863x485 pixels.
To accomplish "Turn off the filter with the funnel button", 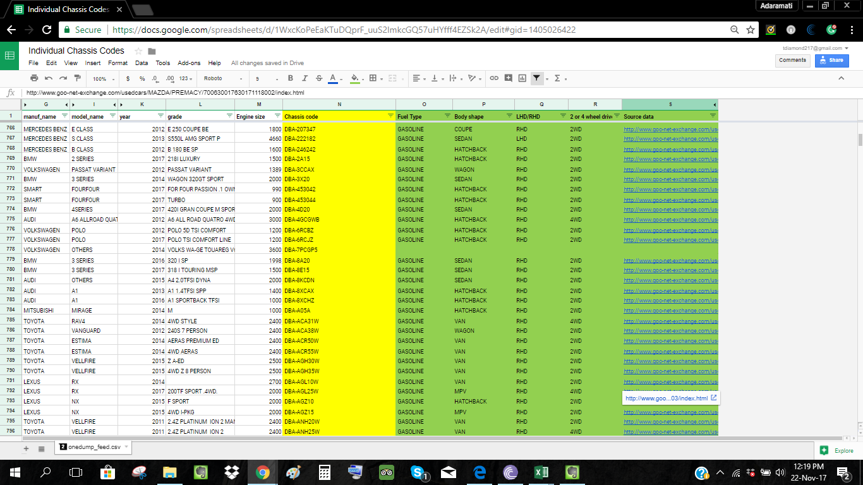I will pyautogui.click(x=536, y=78).
